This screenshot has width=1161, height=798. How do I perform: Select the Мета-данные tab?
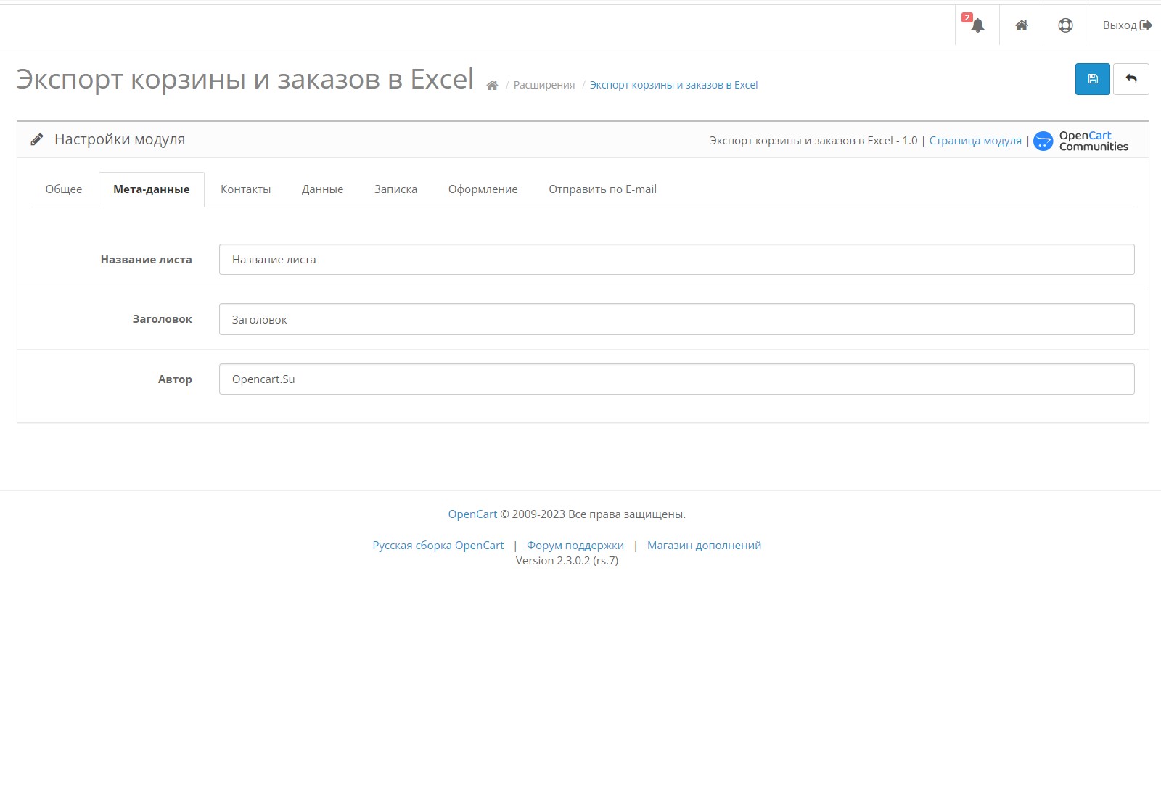(152, 189)
